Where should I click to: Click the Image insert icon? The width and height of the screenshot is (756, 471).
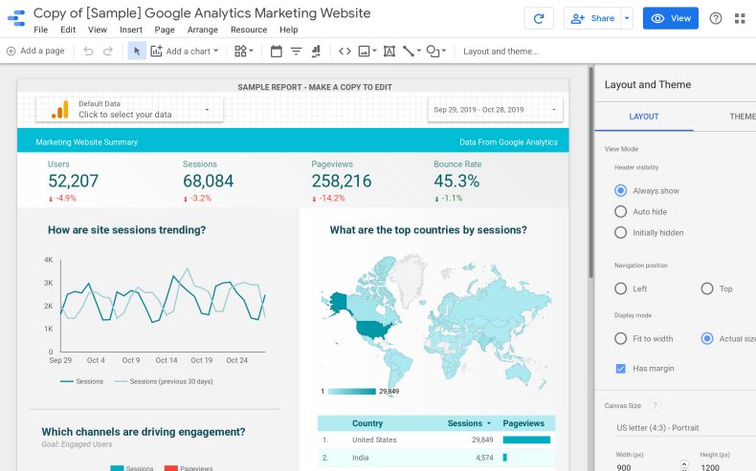(x=364, y=51)
